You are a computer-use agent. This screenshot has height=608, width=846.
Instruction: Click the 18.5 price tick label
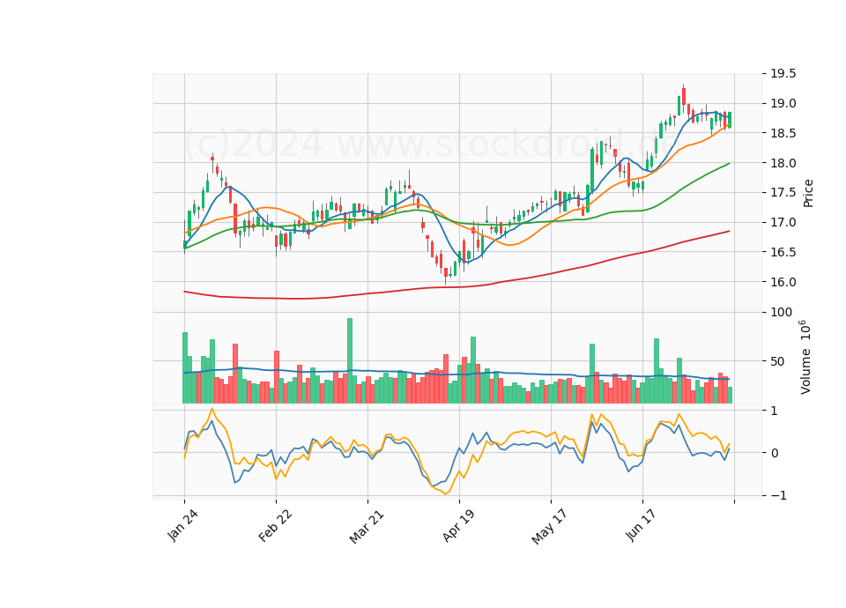pyautogui.click(x=783, y=133)
